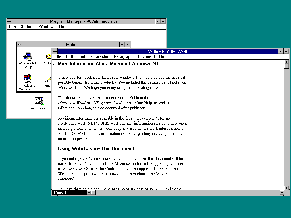Screen dimensions: 291x218
Task: Open the Edit menu in Write
Action: [69, 57]
